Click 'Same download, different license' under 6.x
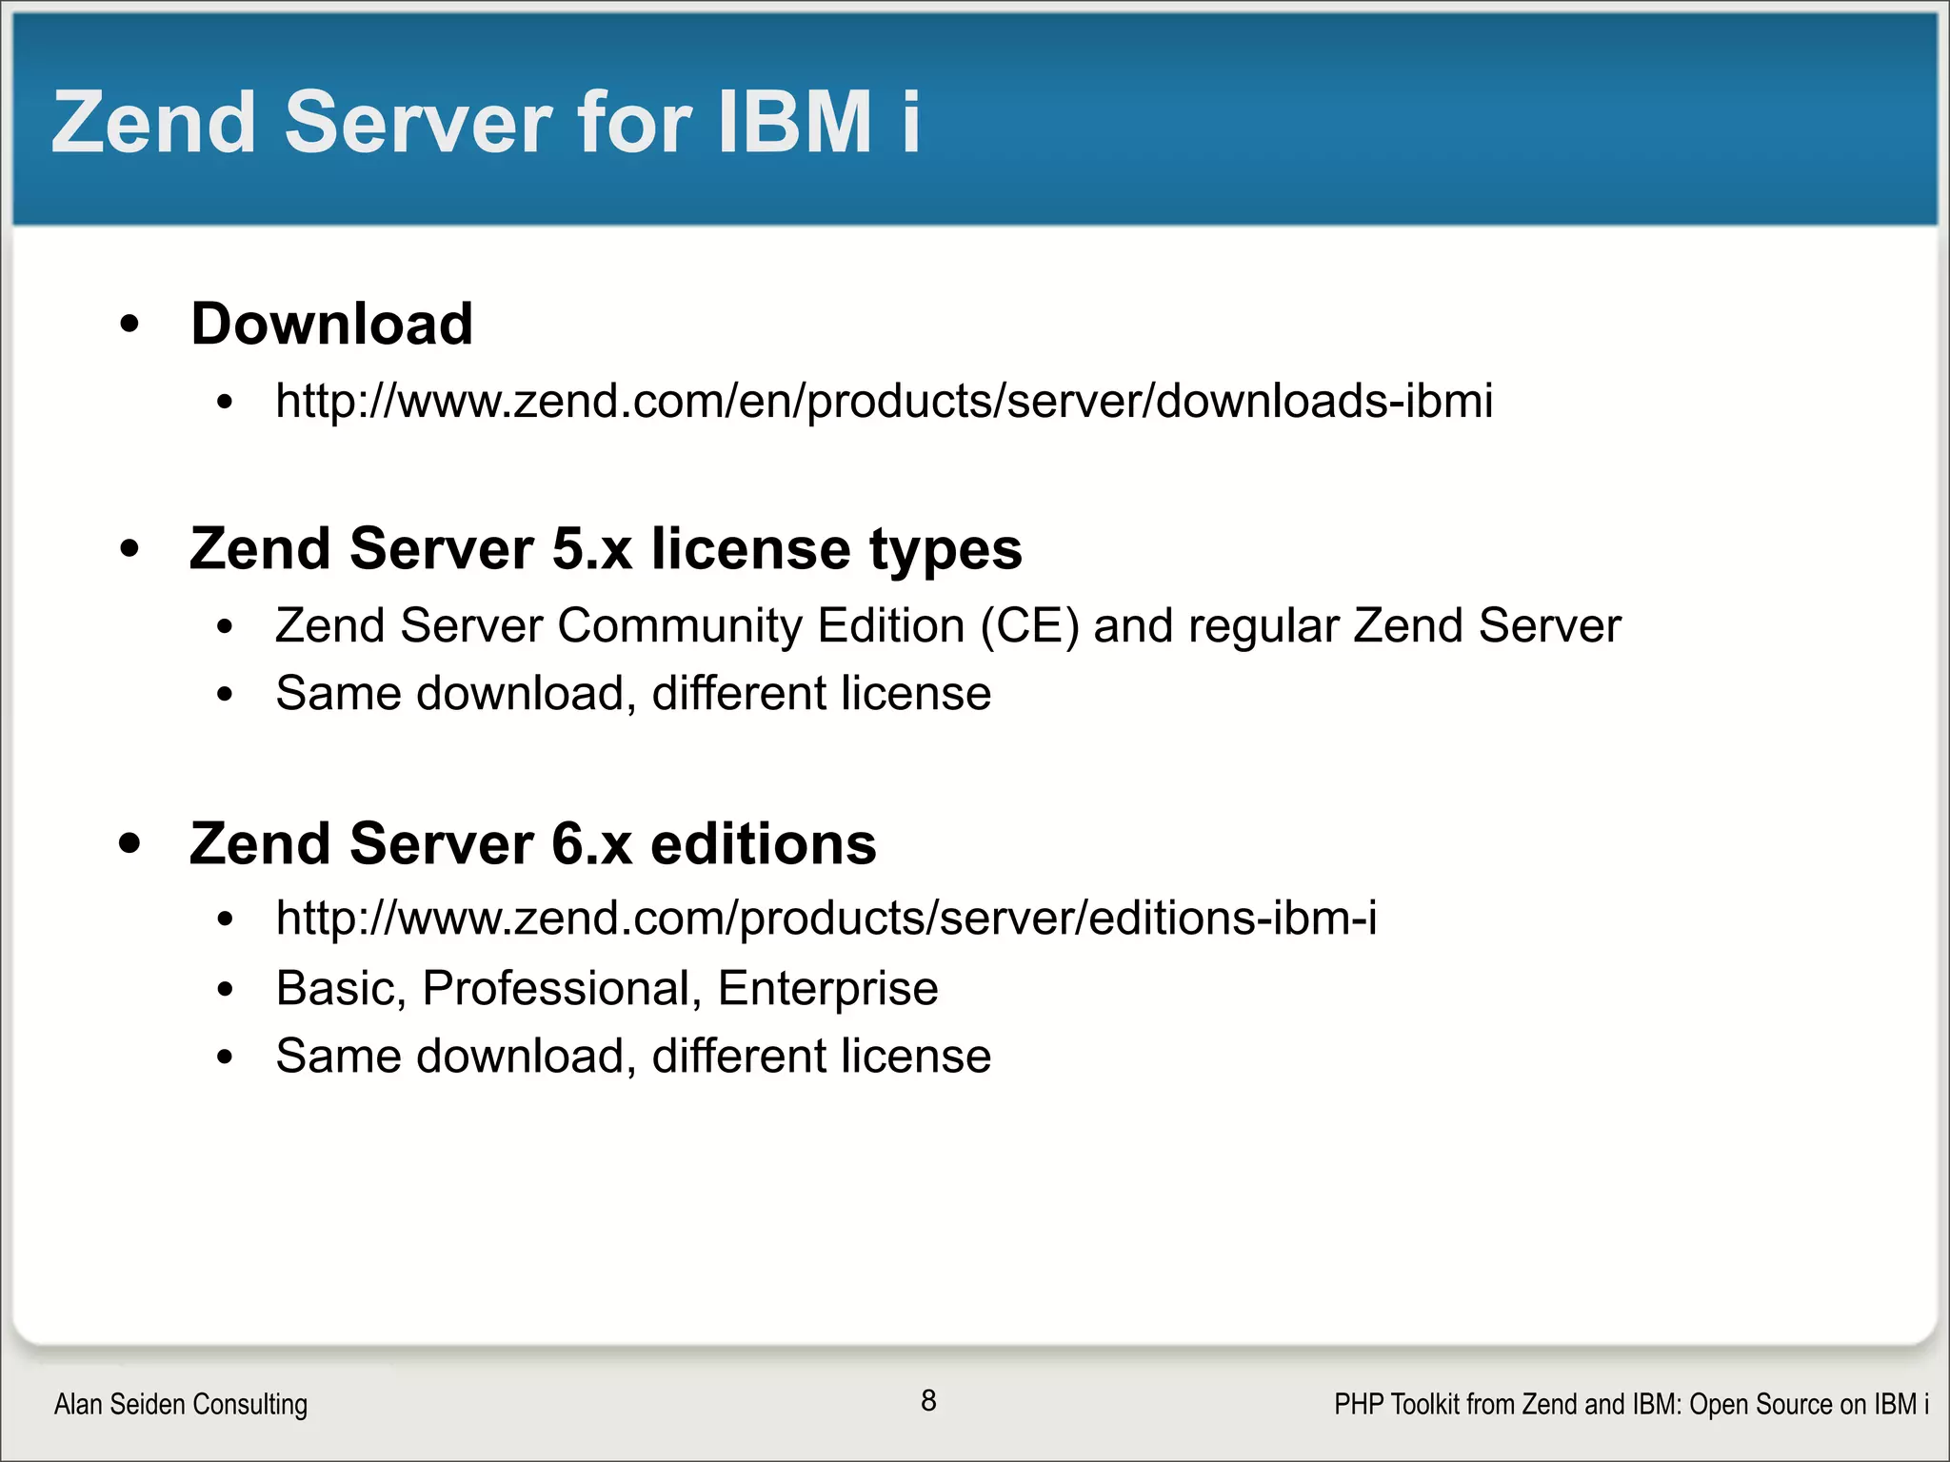 pyautogui.click(x=633, y=1057)
